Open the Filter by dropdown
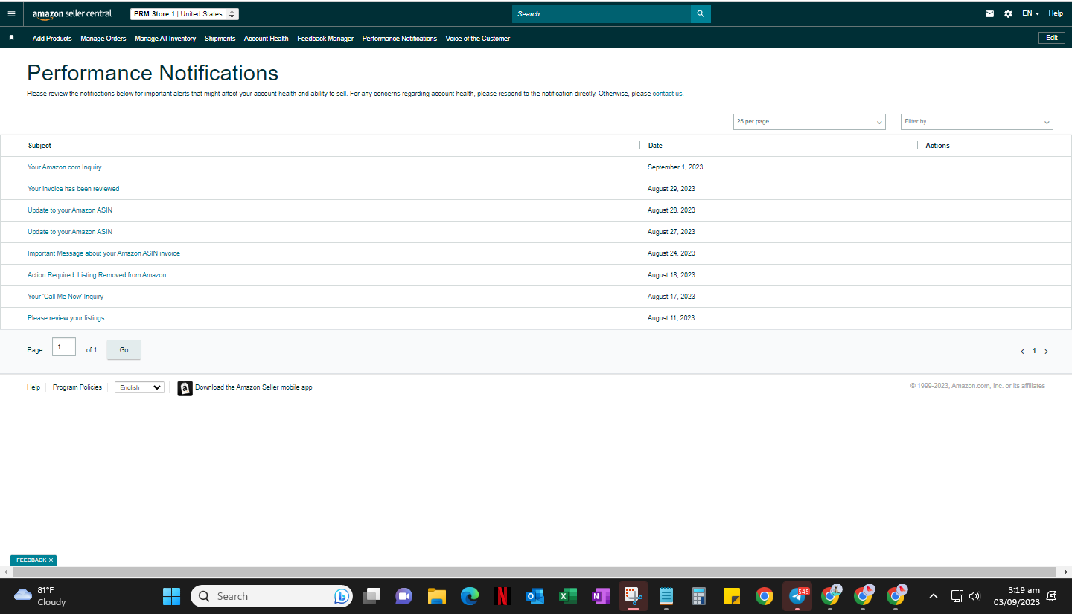This screenshot has height=614, width=1072. coord(977,122)
